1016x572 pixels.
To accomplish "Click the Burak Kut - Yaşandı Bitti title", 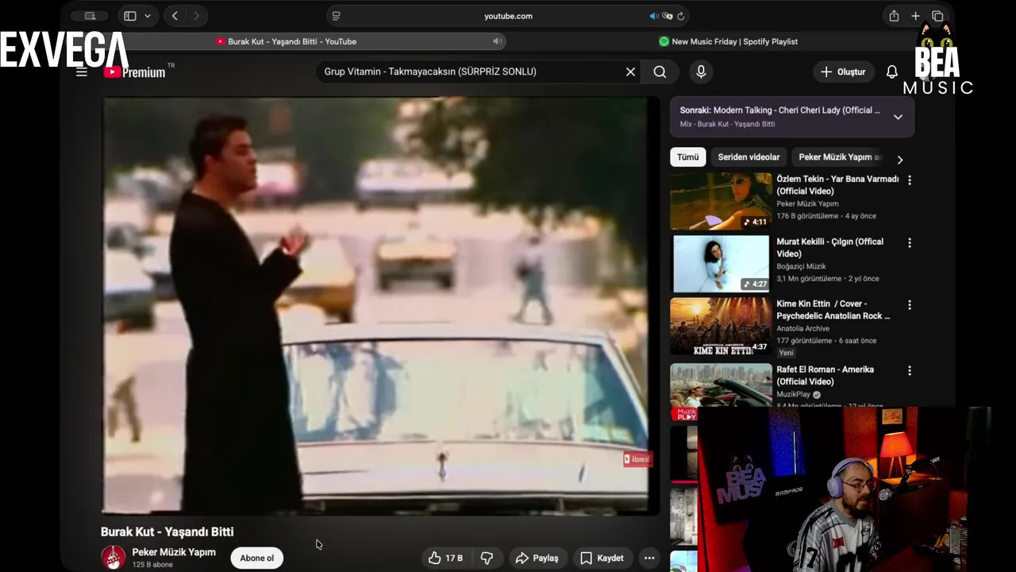I will pyautogui.click(x=167, y=531).
